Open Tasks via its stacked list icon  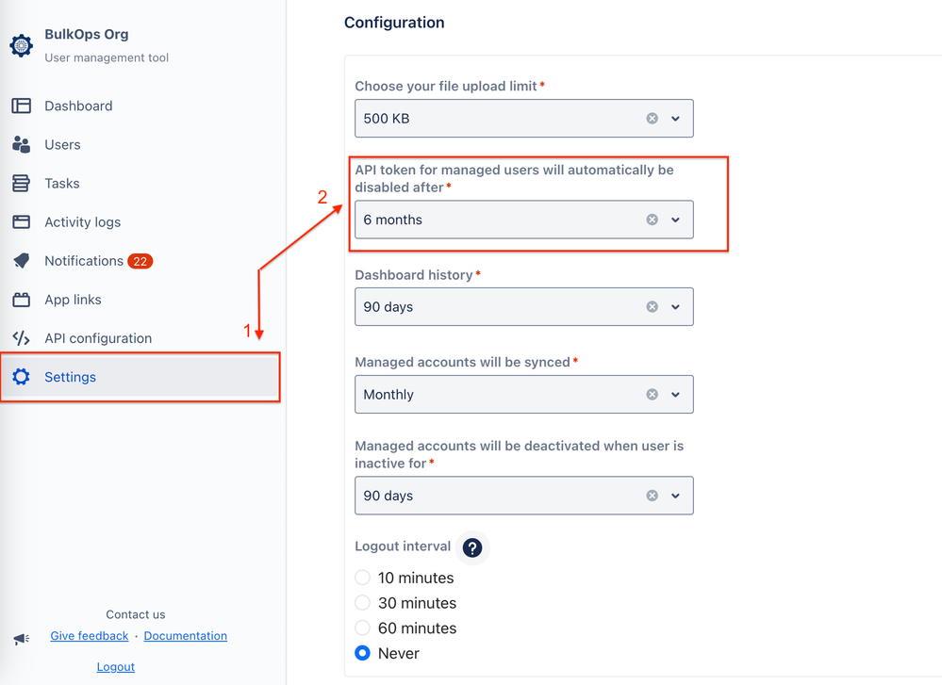coord(21,183)
